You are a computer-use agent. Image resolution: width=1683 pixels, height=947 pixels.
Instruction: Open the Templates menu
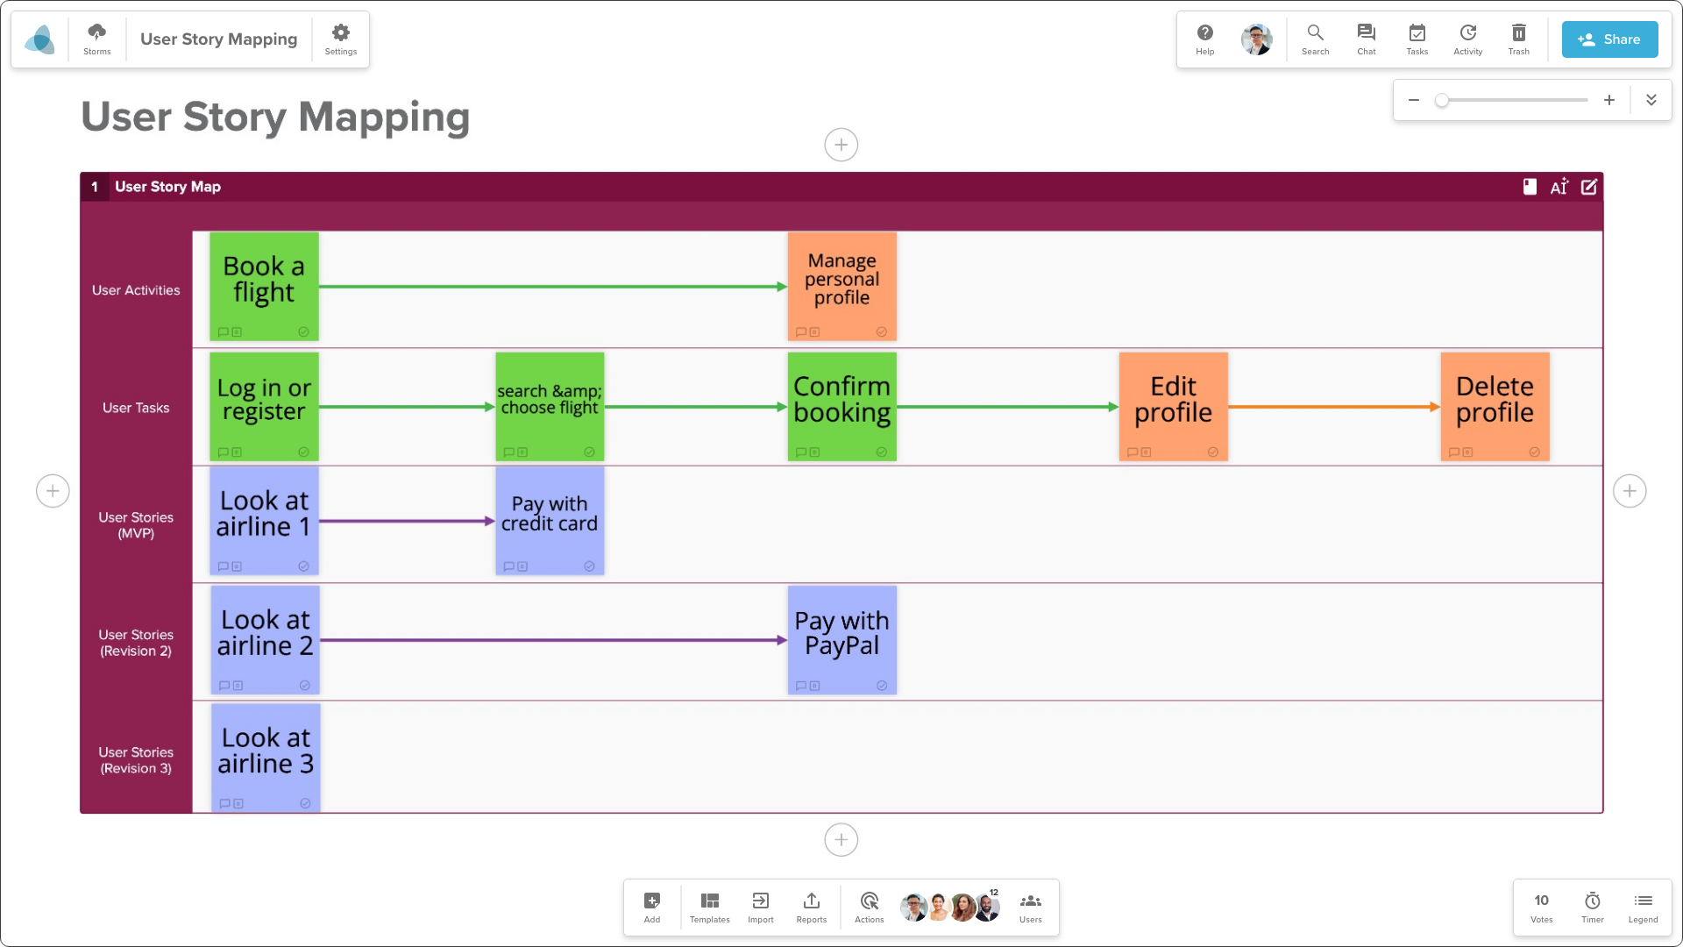pyautogui.click(x=710, y=908)
